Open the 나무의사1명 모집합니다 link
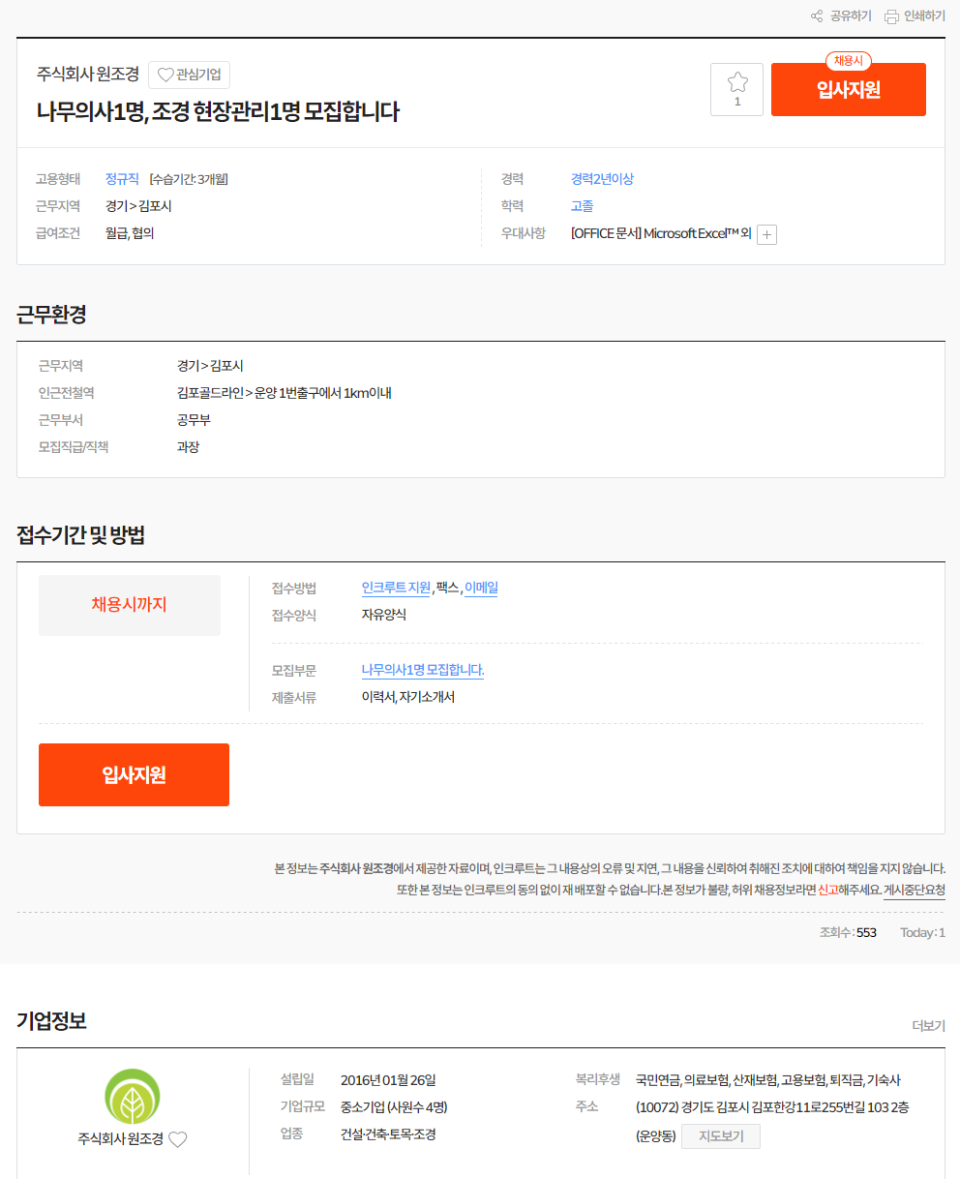Image resolution: width=960 pixels, height=1179 pixels. [423, 670]
